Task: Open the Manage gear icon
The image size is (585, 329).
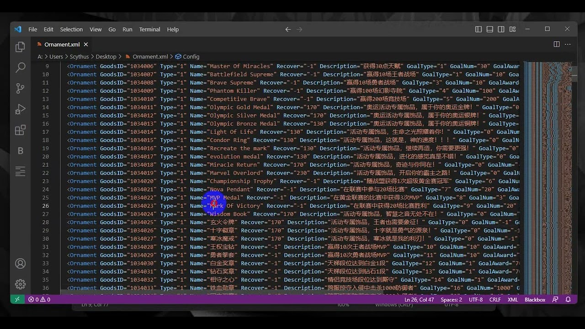Action: tap(20, 284)
